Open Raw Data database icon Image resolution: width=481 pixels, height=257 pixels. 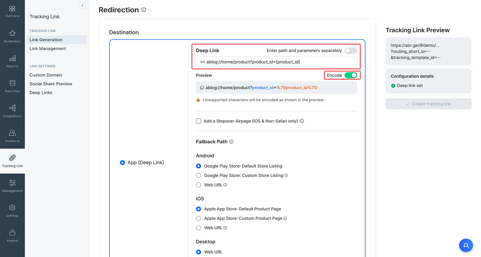(12, 86)
